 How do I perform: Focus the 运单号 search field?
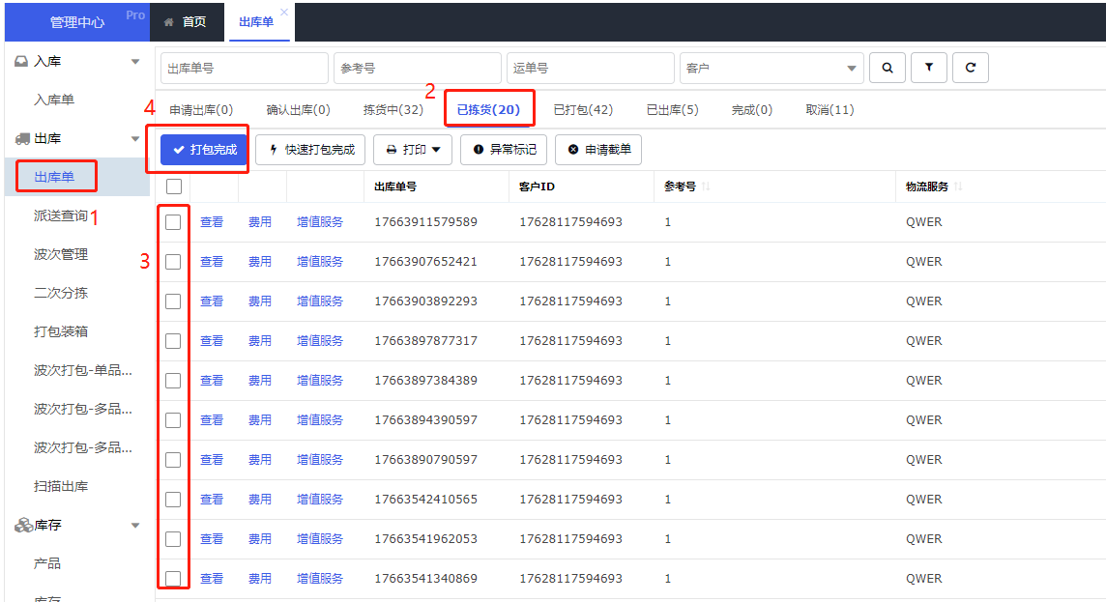click(591, 68)
